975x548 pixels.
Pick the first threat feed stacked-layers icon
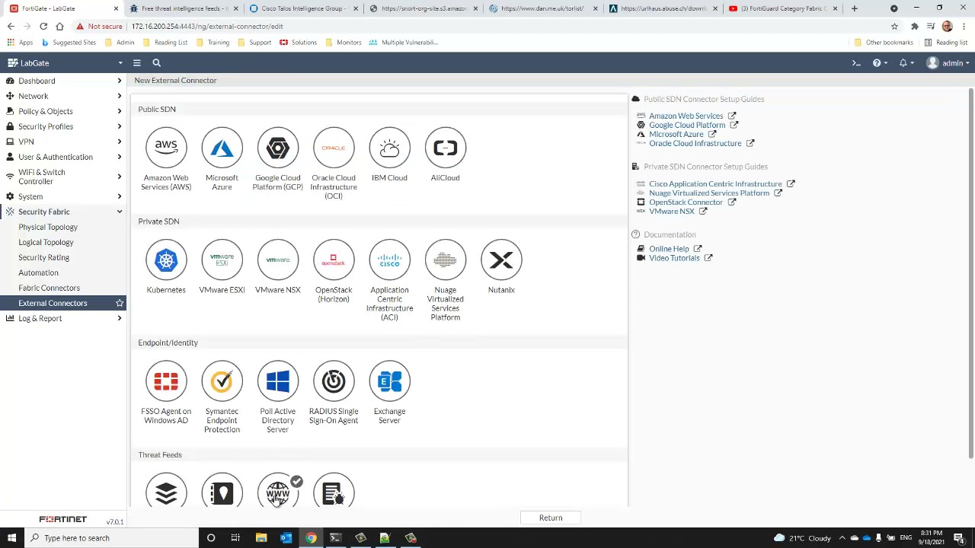[166, 491]
